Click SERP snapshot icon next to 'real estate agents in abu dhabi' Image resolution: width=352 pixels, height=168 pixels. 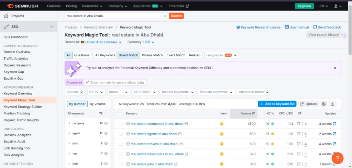point(180,134)
